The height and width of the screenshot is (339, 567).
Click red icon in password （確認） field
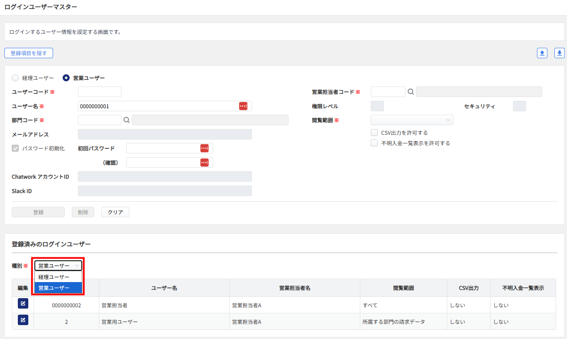click(x=204, y=163)
